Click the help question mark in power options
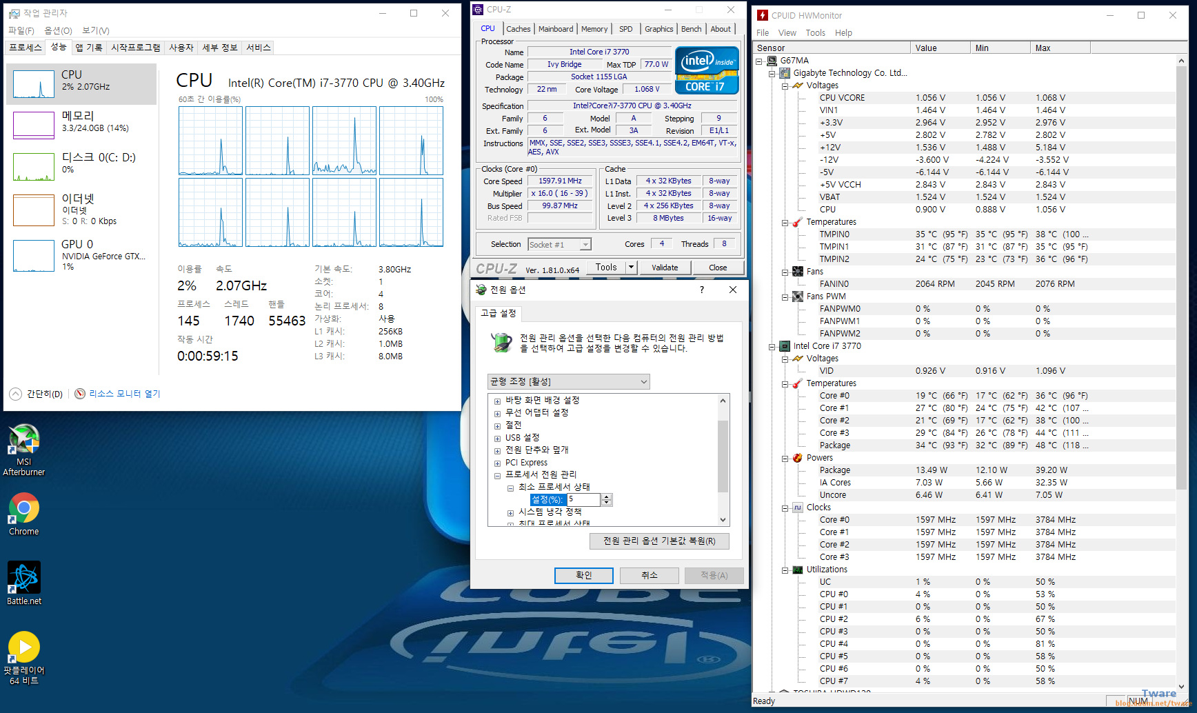The width and height of the screenshot is (1197, 713). pyautogui.click(x=702, y=290)
